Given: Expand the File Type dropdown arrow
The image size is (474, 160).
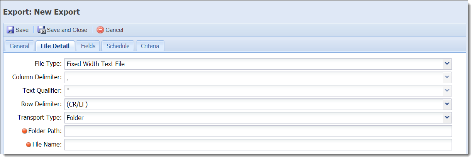Looking at the screenshot, I should point(447,64).
